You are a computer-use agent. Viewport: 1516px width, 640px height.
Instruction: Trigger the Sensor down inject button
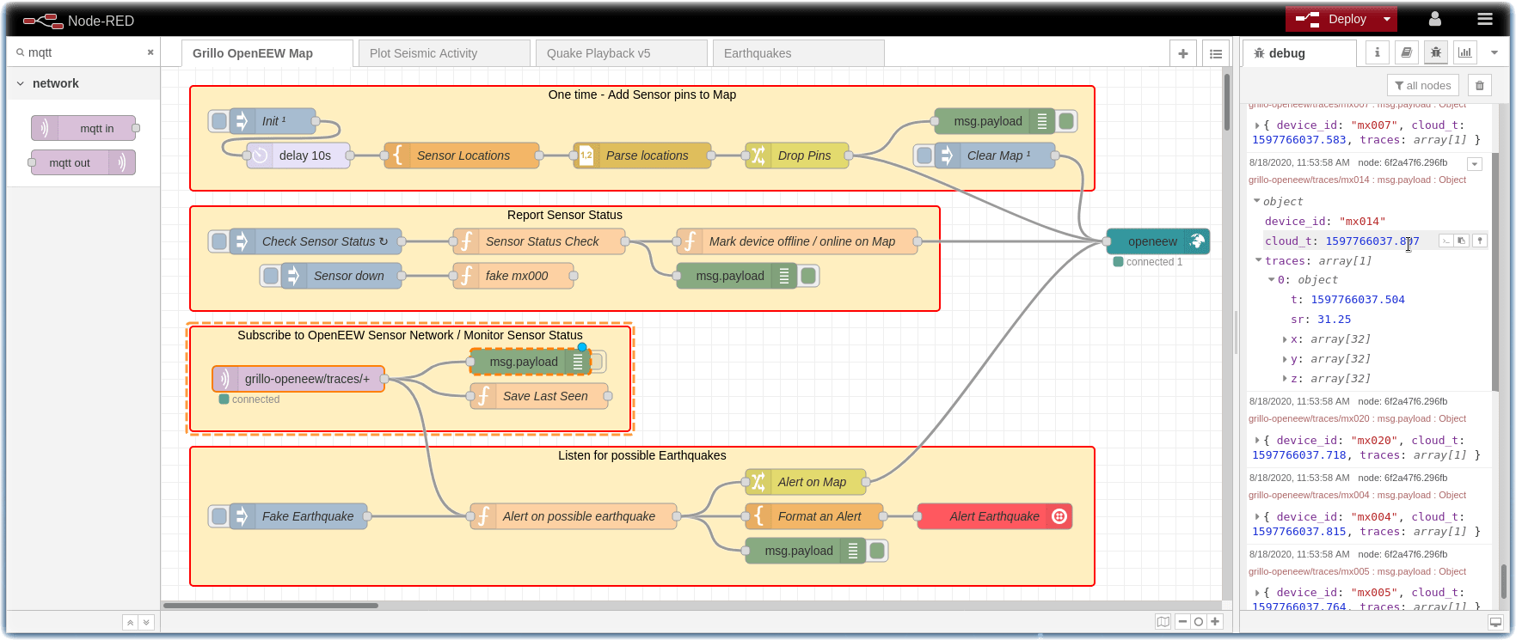point(271,276)
